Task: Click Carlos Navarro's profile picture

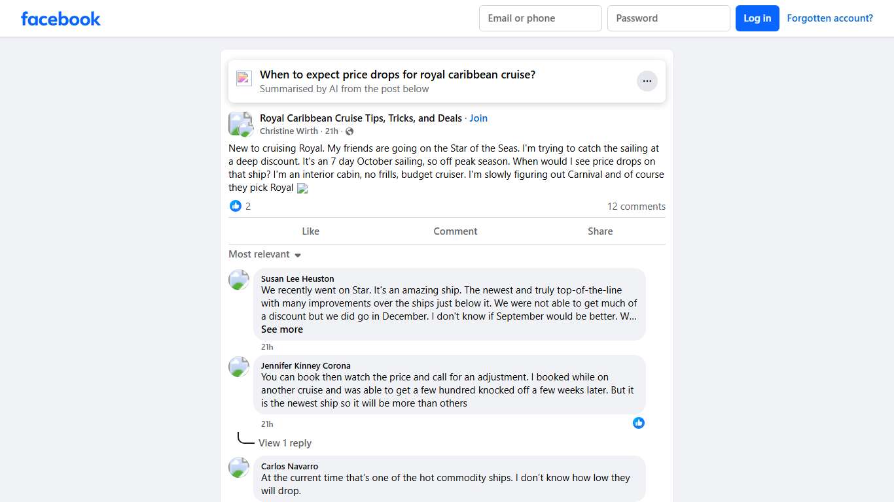Action: [239, 467]
